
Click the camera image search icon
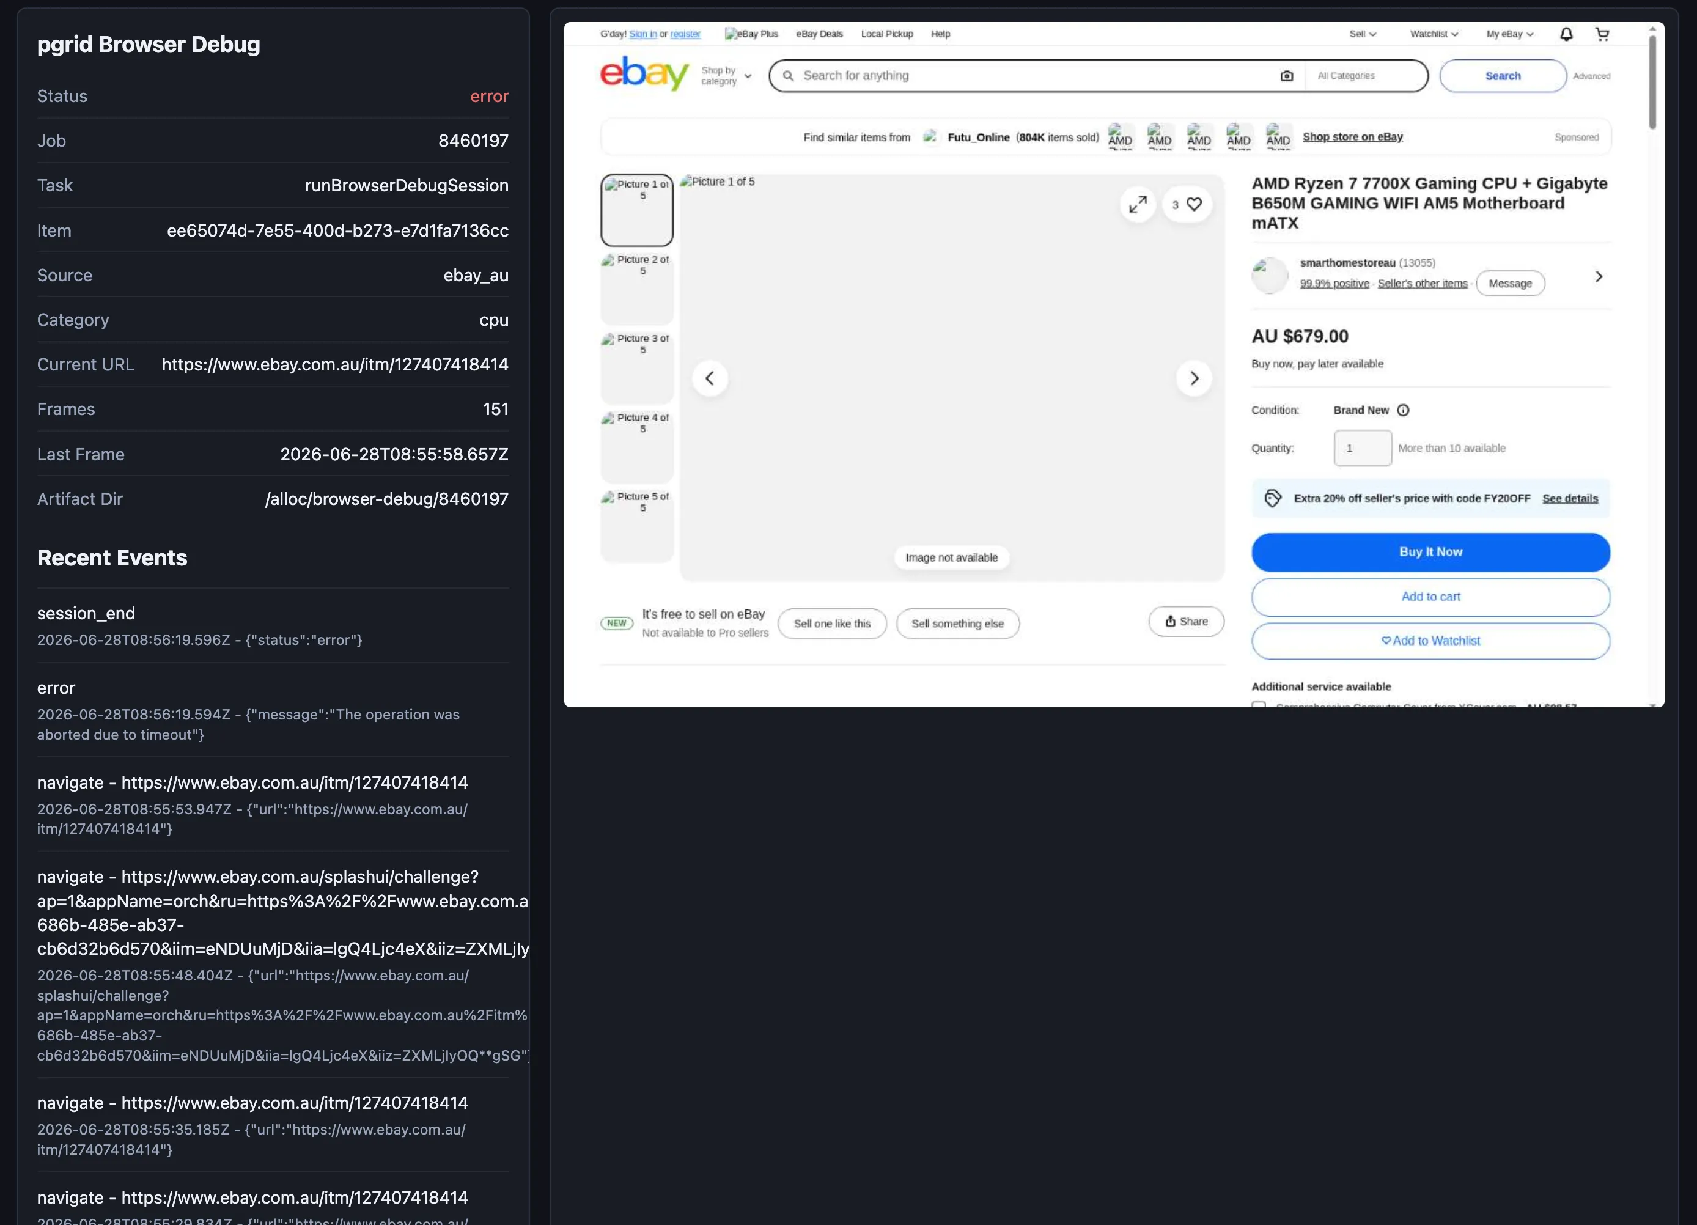[x=1286, y=76]
